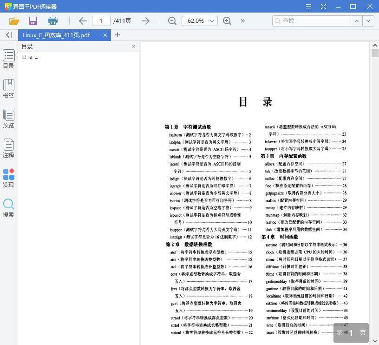Click the 第1章 字符测试函数 chapter heading

click(188, 127)
